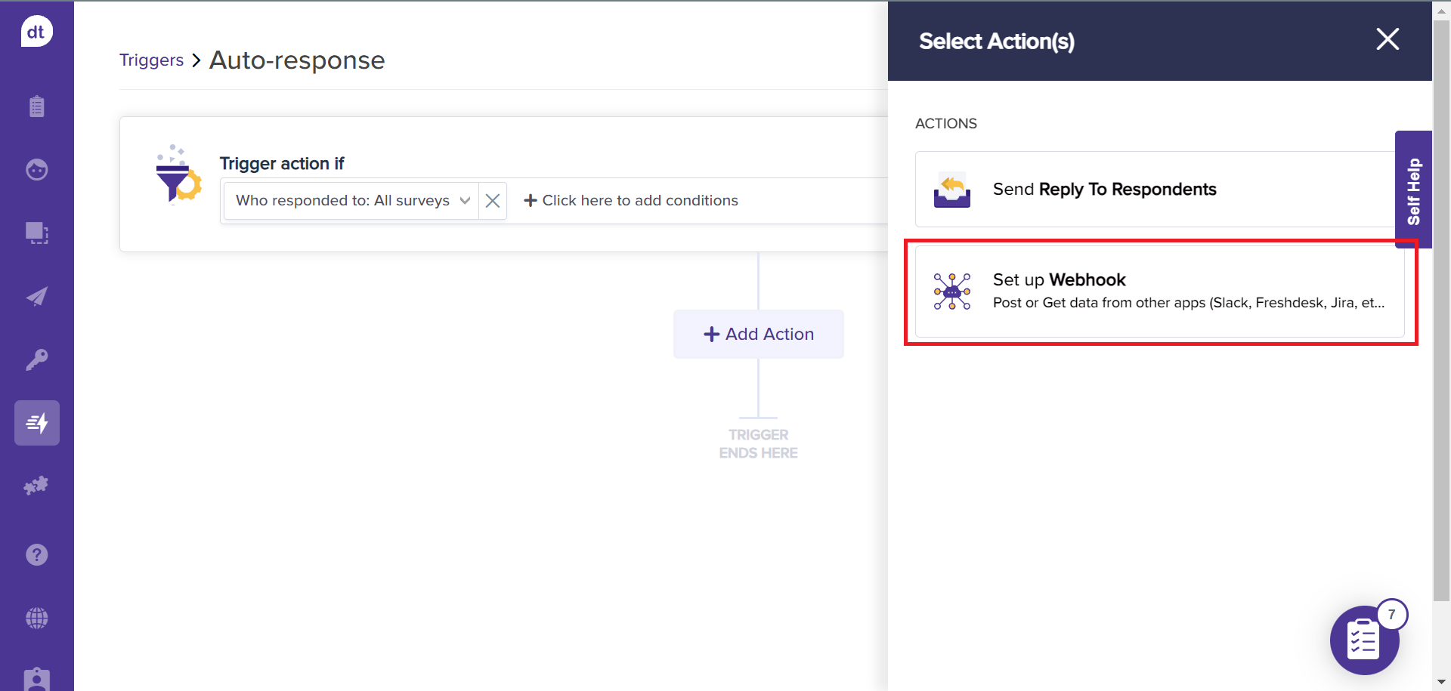Click the dt logo in sidebar
Screen dimensions: 1451x691
pos(36,32)
